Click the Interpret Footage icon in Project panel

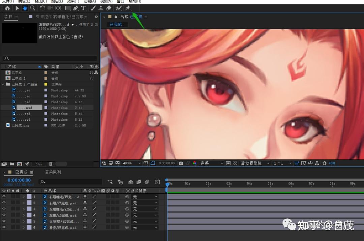tap(4, 164)
